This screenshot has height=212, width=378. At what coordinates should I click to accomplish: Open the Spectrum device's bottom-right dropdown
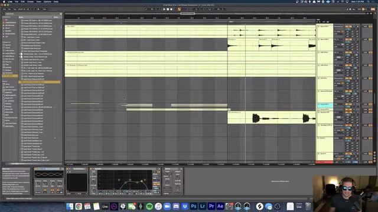click(82, 193)
